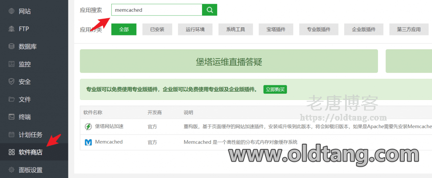Focus the 应用搜索 input field
This screenshot has width=432, height=178.
coord(157,10)
